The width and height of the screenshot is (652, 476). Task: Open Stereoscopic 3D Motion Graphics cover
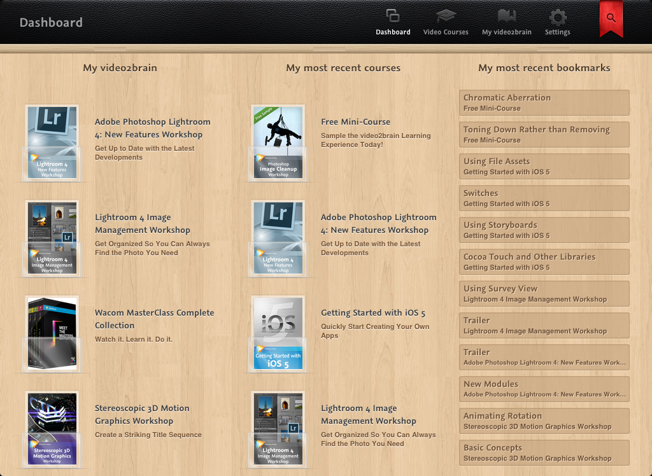pyautogui.click(x=52, y=429)
